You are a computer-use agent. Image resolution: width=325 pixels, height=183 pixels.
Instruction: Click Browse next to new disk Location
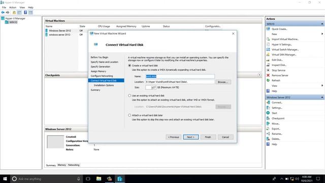[223, 82]
